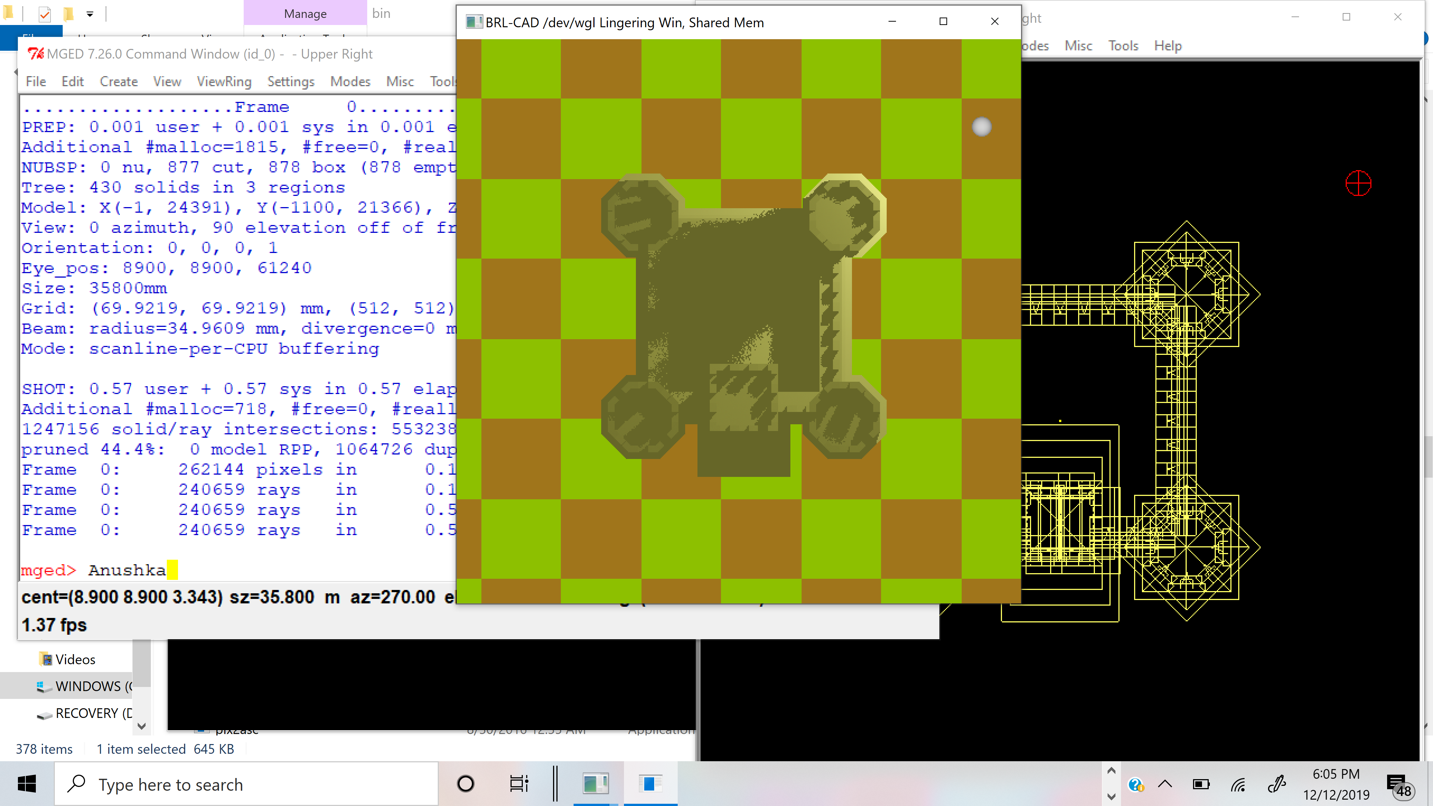
Task: Switch to the BRL-CAD taskbar app icon
Action: pyautogui.click(x=595, y=784)
